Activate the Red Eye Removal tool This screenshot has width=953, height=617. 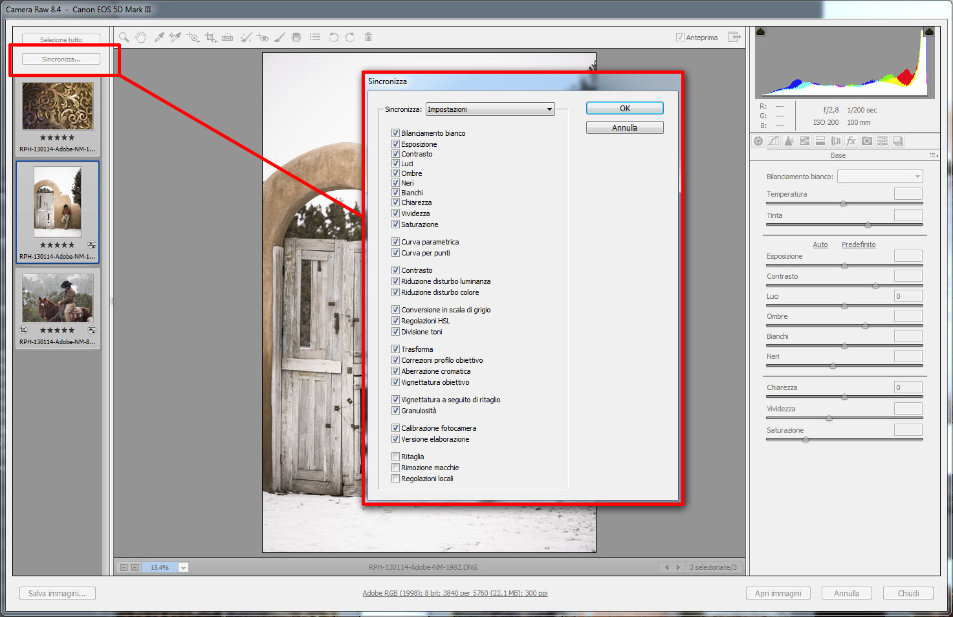(x=262, y=38)
